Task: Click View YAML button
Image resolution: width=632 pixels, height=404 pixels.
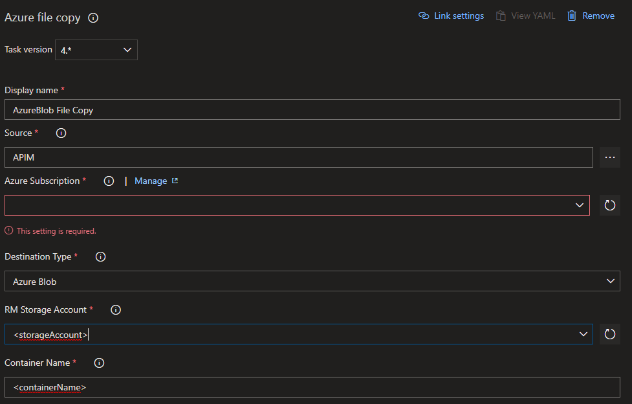Action: pyautogui.click(x=525, y=16)
